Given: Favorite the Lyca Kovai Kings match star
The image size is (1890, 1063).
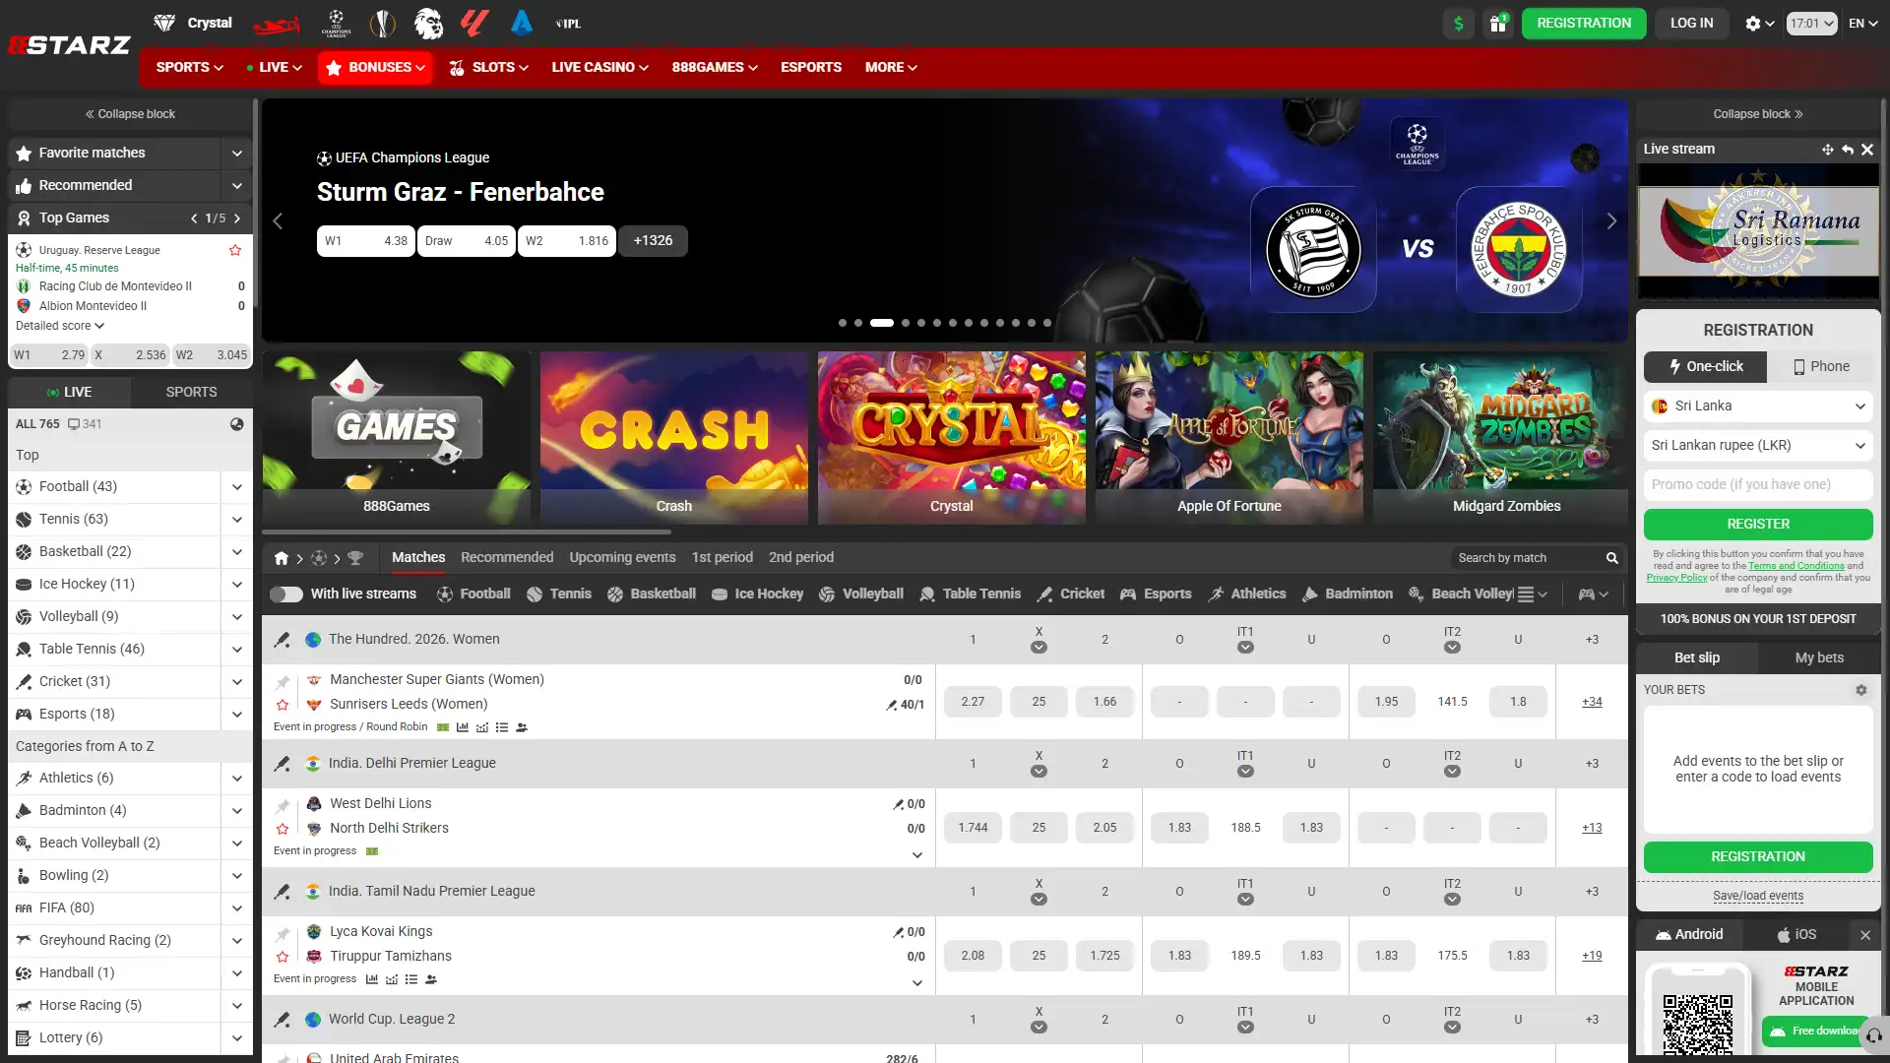Looking at the screenshot, I should tap(283, 957).
